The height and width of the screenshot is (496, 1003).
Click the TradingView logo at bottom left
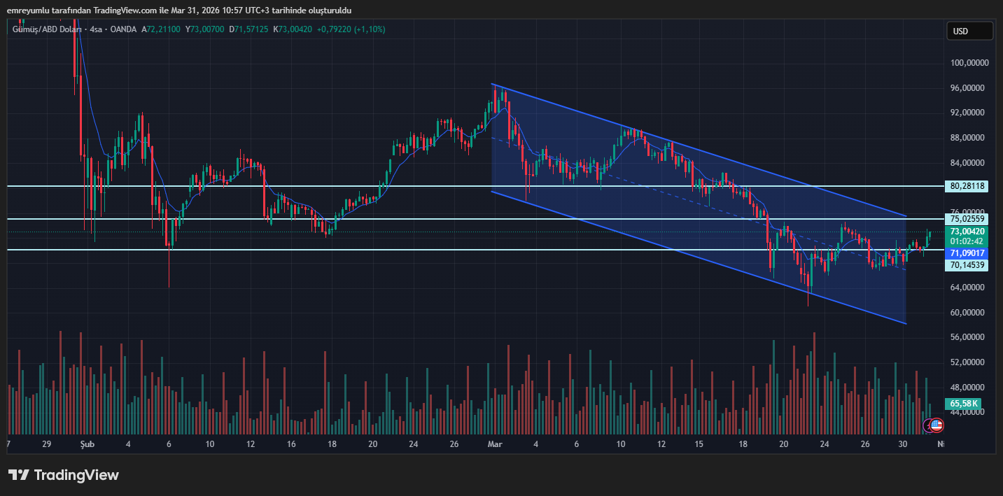tap(64, 475)
